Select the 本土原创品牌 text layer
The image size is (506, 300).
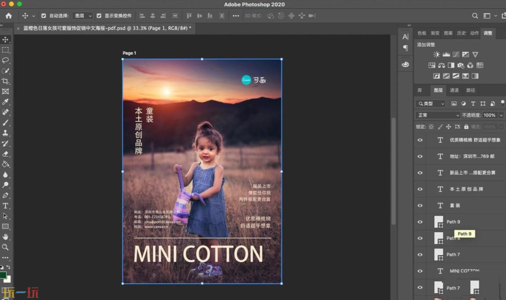[466, 189]
